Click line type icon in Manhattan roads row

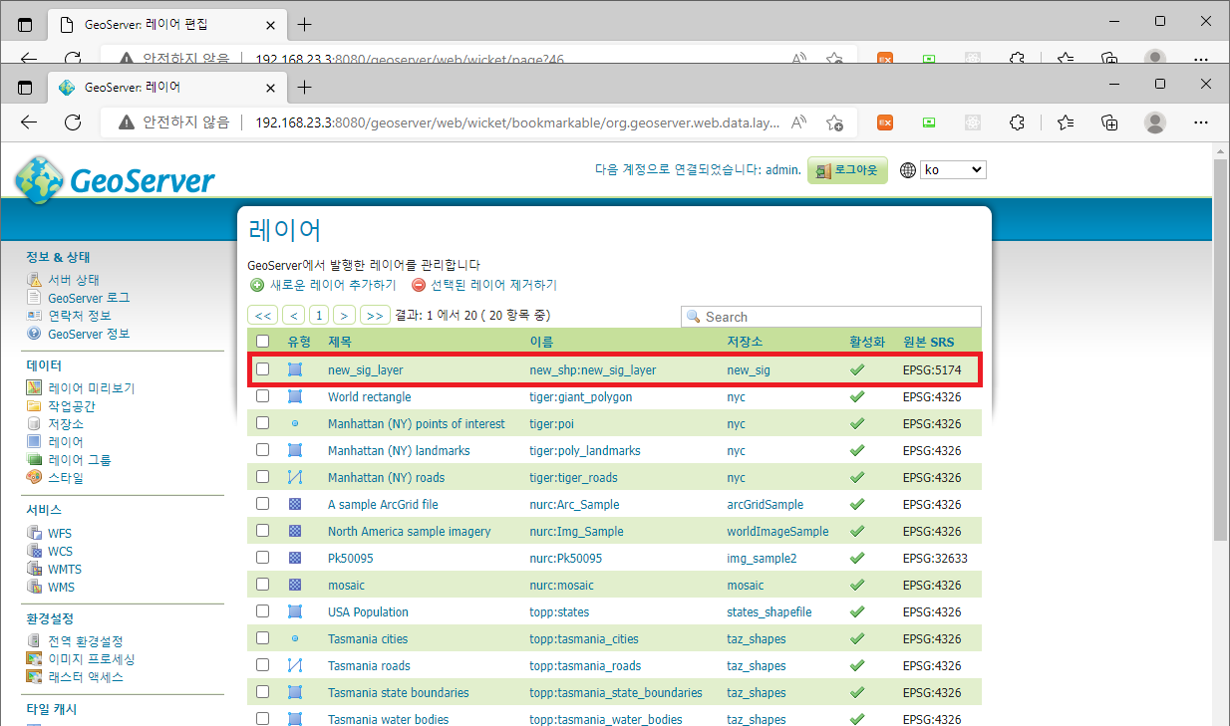coord(294,477)
